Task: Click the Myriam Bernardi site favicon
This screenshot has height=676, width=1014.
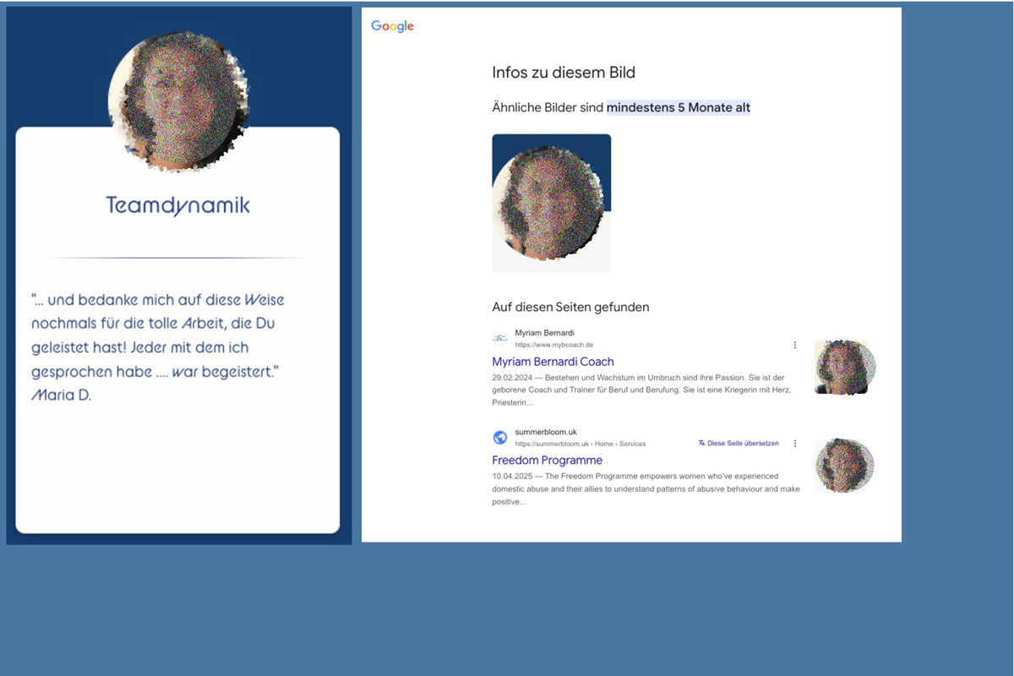Action: coord(500,339)
